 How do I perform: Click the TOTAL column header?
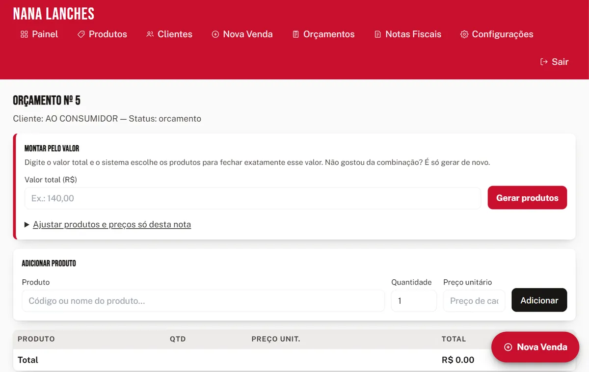[x=454, y=339]
